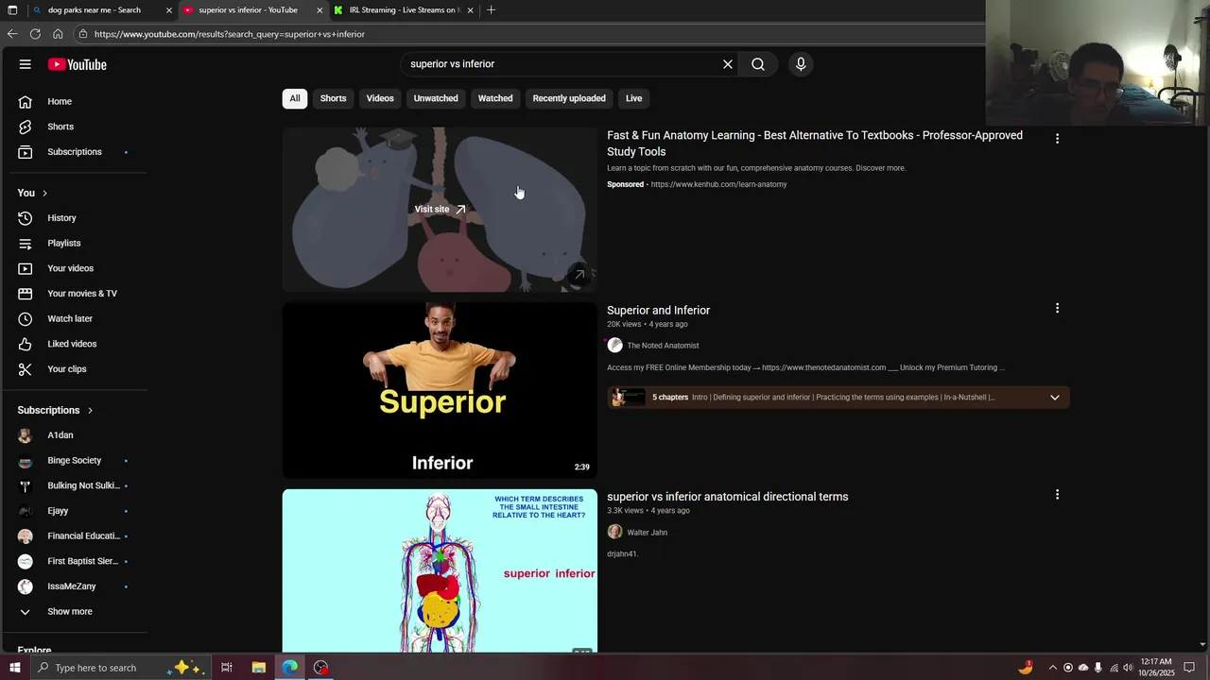Clear the search box with the X icon
1210x680 pixels.
pyautogui.click(x=728, y=64)
